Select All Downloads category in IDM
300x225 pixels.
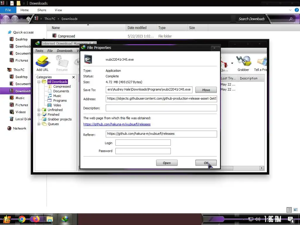58,82
